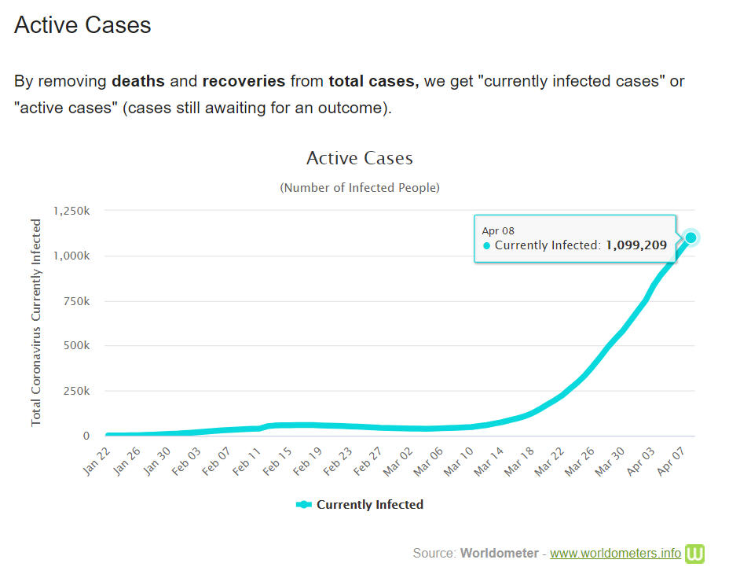
Task: Click the cyan legend line marker
Action: click(304, 505)
